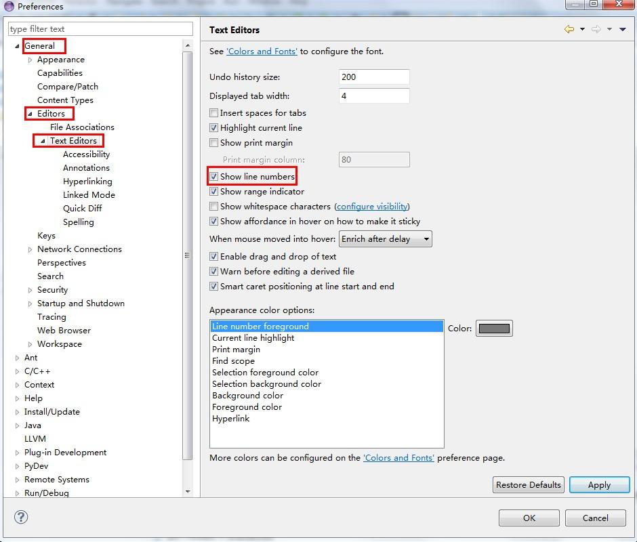Viewport: 637px width, 542px height.
Task: Open the line number foreground color picker
Action: (x=494, y=329)
